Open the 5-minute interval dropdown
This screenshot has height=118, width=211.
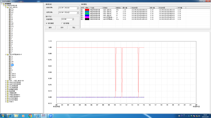(x=73, y=19)
